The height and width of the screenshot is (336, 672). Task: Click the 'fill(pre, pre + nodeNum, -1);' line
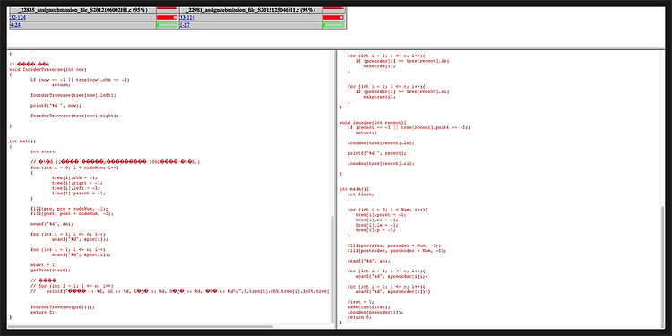click(69, 209)
